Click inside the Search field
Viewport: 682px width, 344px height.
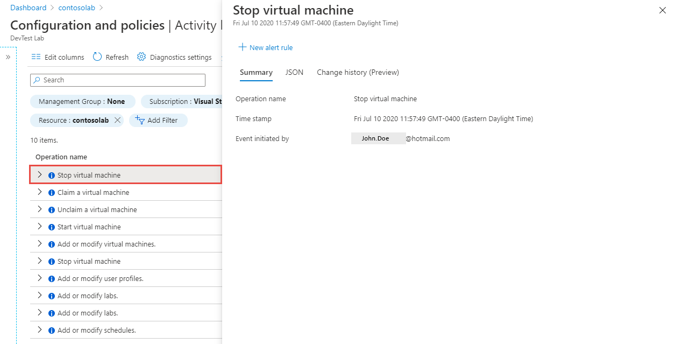117,80
